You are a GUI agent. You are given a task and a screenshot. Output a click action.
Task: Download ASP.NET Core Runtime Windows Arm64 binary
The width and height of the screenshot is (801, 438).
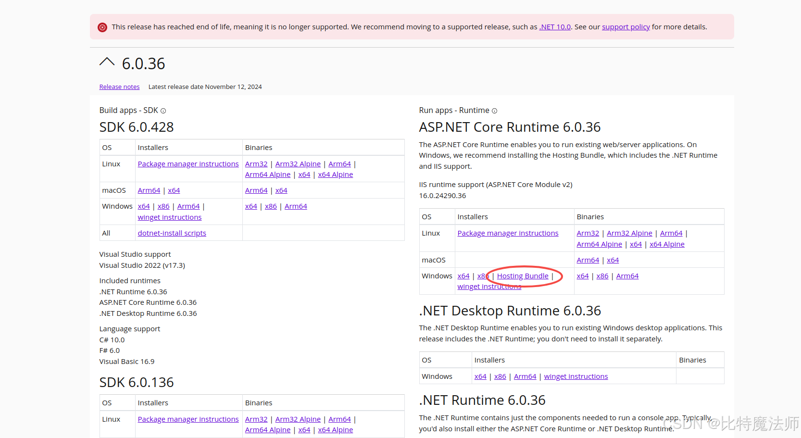point(627,276)
